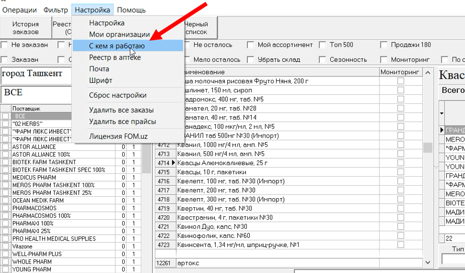Select the highlighted 'ВСЕ' supplier row
465x273 pixels.
pyautogui.click(x=42, y=116)
